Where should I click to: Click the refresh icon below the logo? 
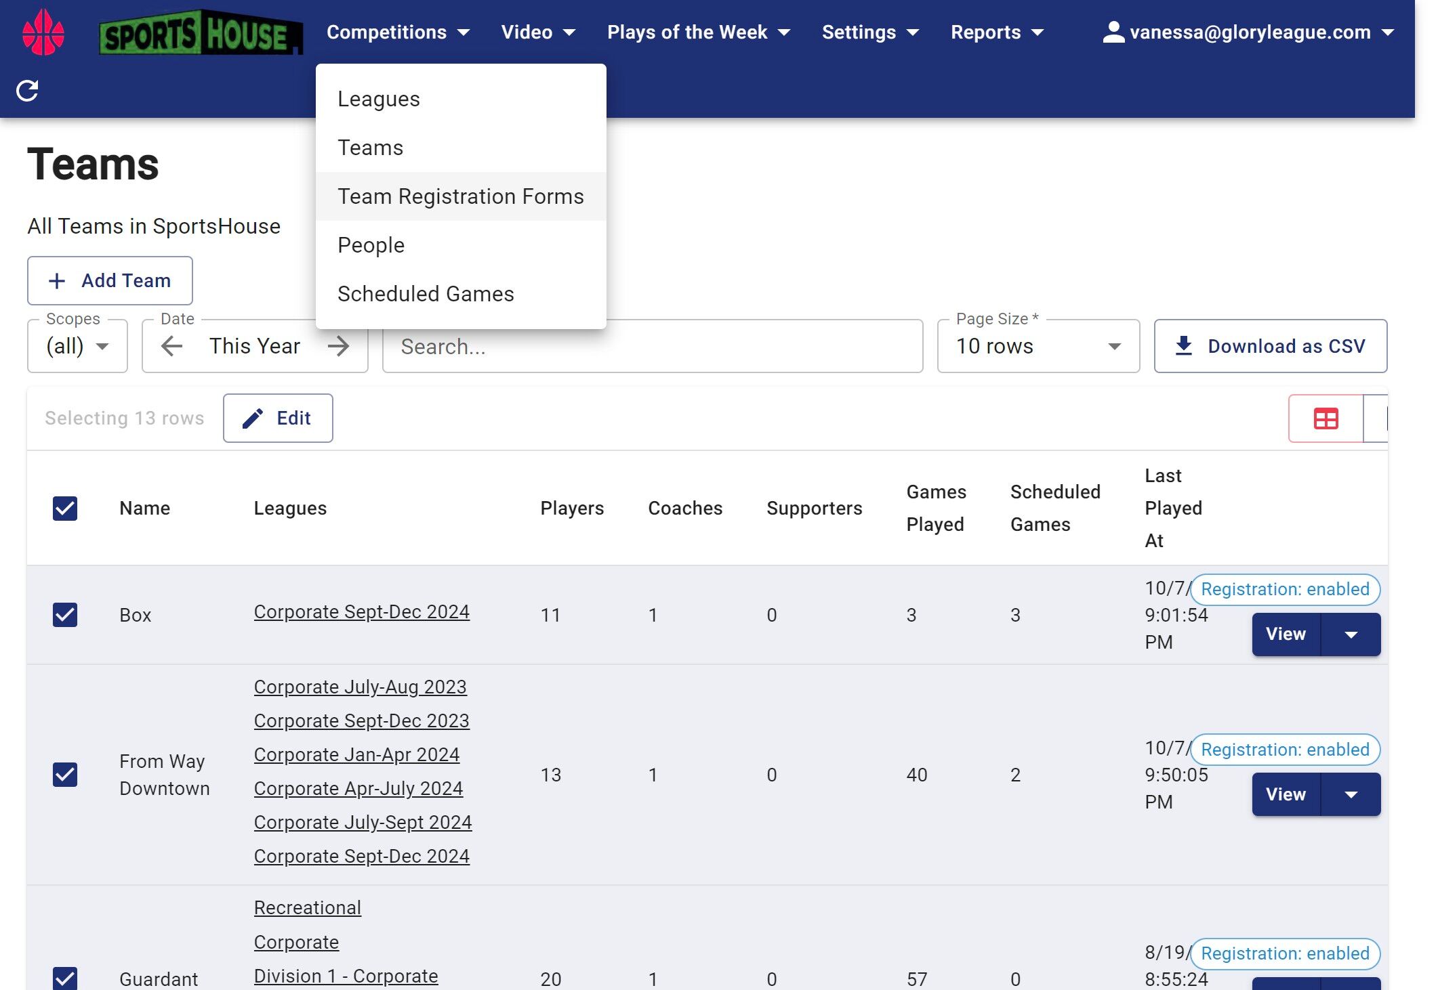(27, 90)
